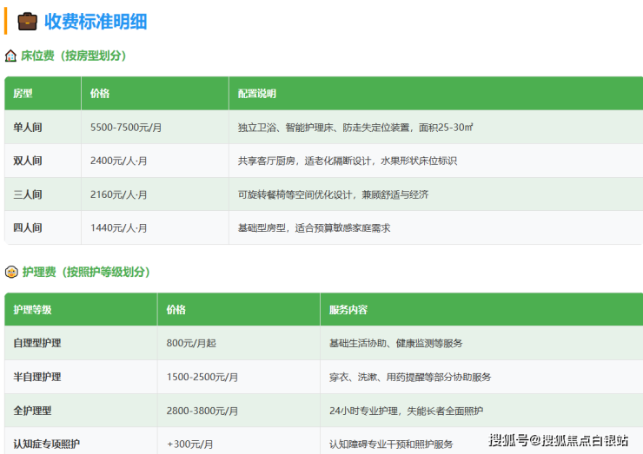This screenshot has width=643, height=454.
Task: Click the 护理费（按照护等级划分）section title
Action: [86, 272]
